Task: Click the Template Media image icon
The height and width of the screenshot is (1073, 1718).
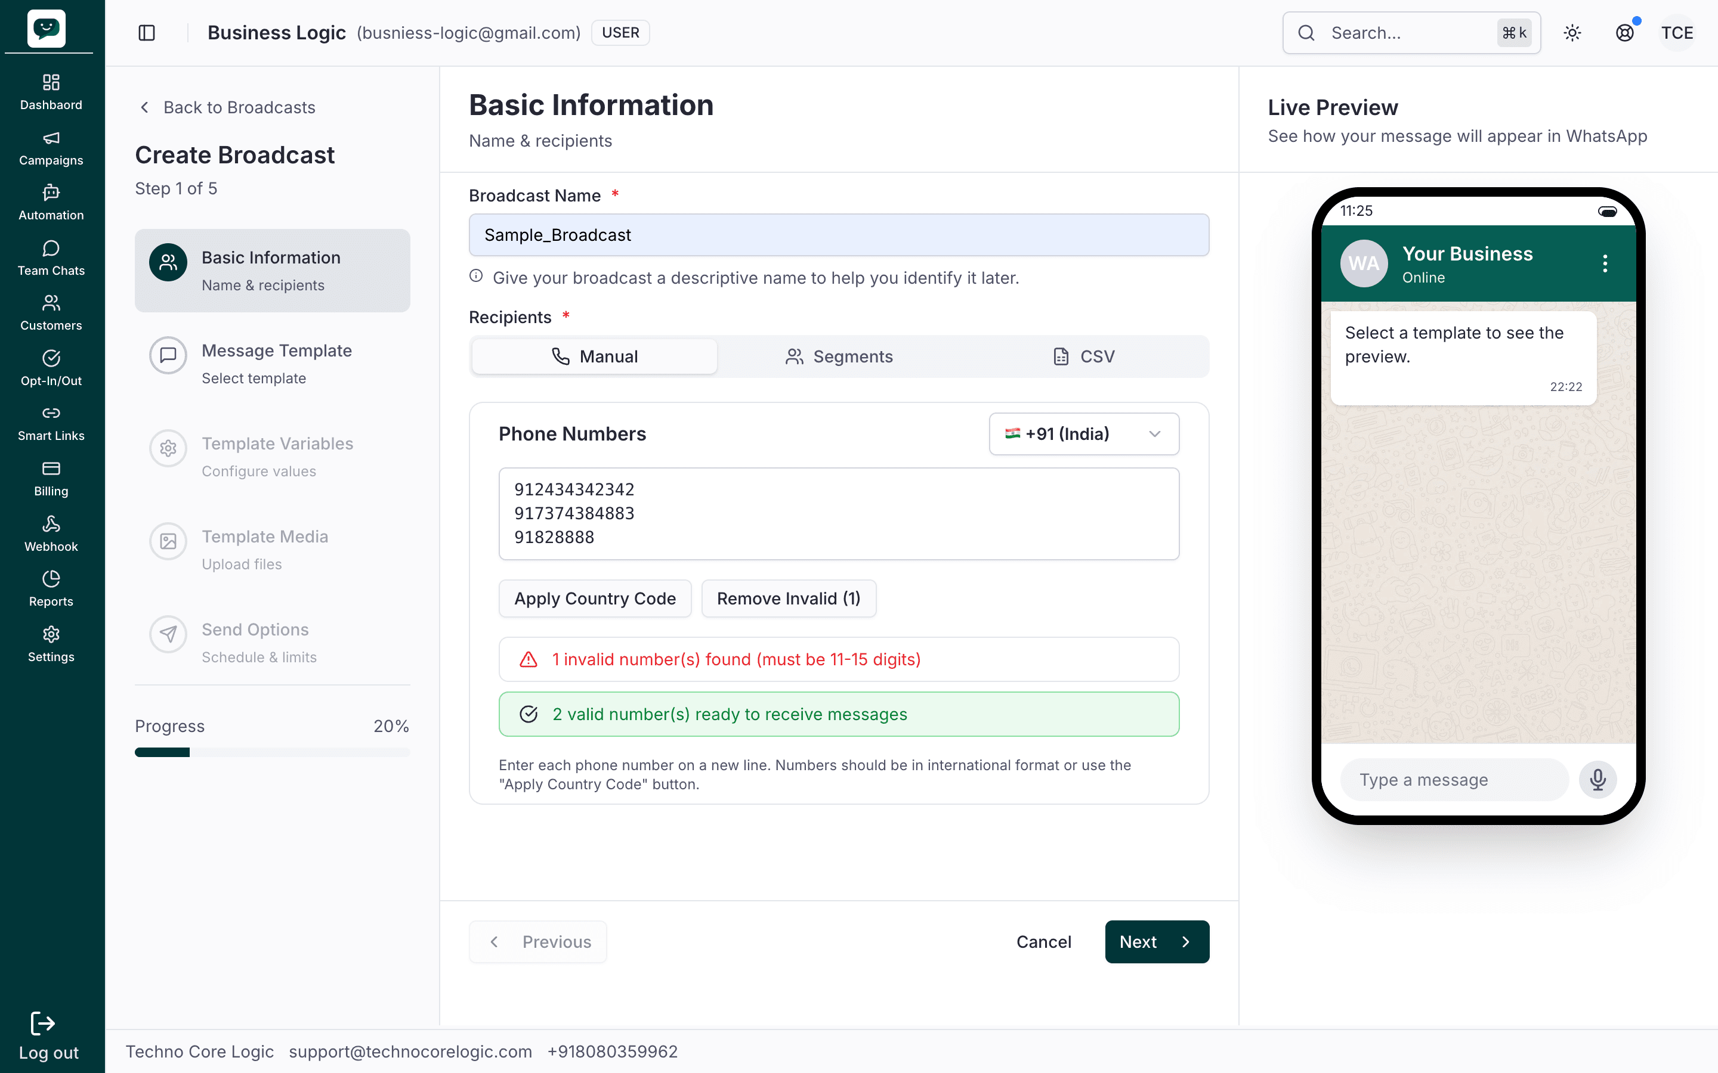Action: click(x=168, y=541)
